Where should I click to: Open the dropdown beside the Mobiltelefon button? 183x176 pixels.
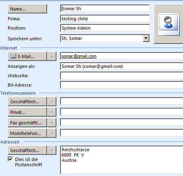pos(52,133)
